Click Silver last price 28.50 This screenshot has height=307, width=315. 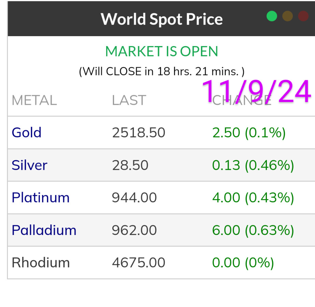130,165
